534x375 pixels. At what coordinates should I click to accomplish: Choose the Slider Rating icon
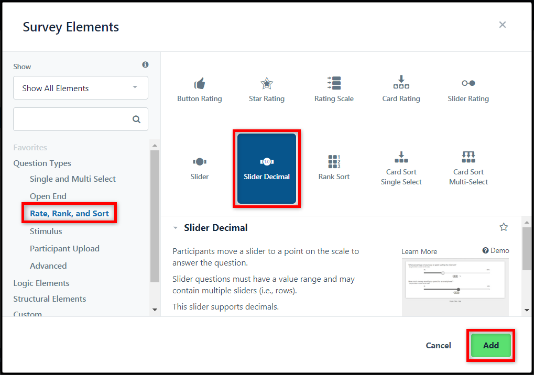click(468, 83)
